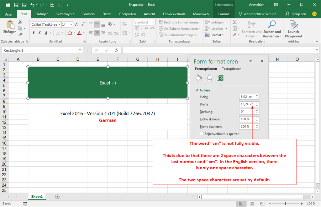Switch to the Formeln tab
The height and width of the screenshot is (207, 321).
88,14
